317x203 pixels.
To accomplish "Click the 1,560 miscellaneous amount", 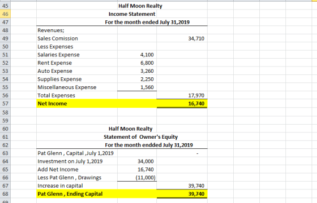I will tap(147, 87).
